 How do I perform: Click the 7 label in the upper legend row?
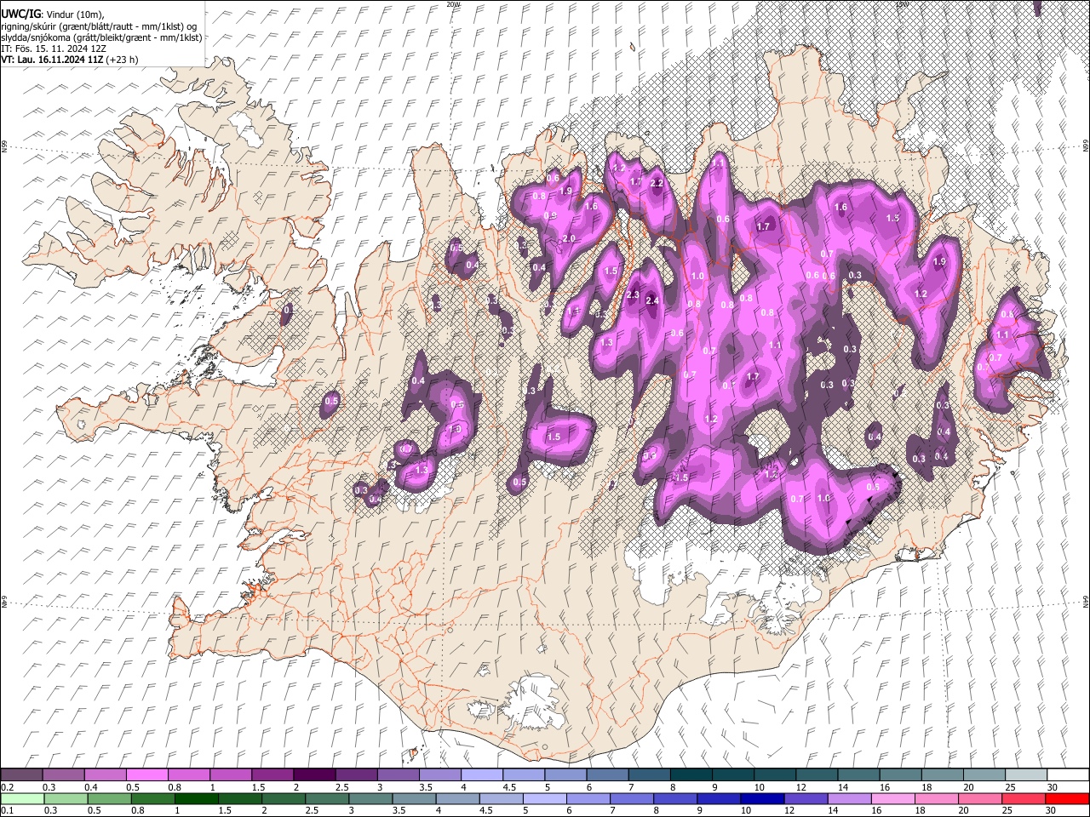[631, 787]
